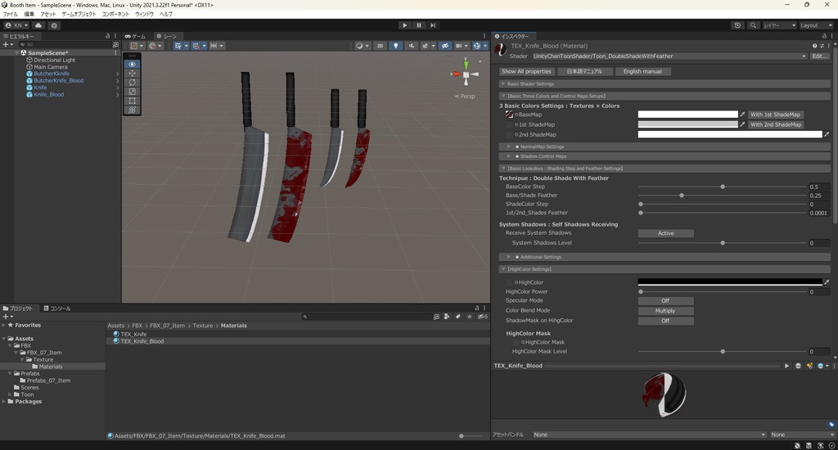The width and height of the screenshot is (838, 450).
Task: Open Undo History from top toolbar
Action: (737, 25)
